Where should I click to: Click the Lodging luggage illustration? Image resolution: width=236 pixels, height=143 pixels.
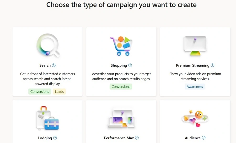coord(47,118)
